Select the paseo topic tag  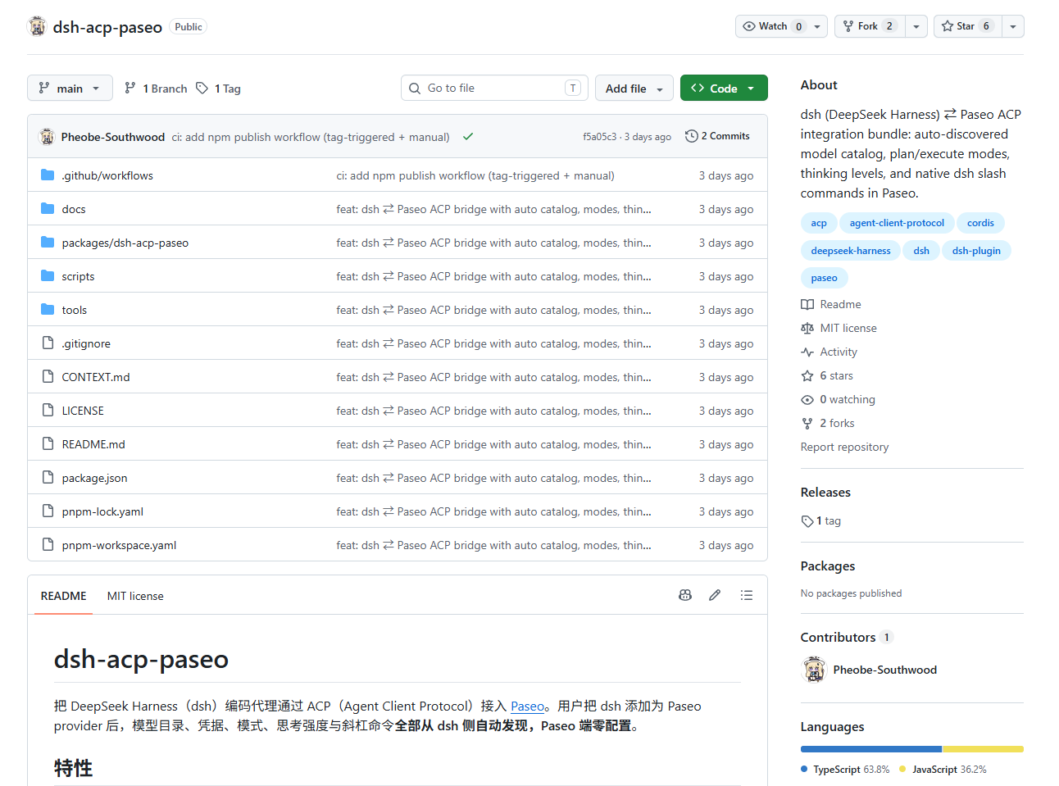[x=824, y=278]
